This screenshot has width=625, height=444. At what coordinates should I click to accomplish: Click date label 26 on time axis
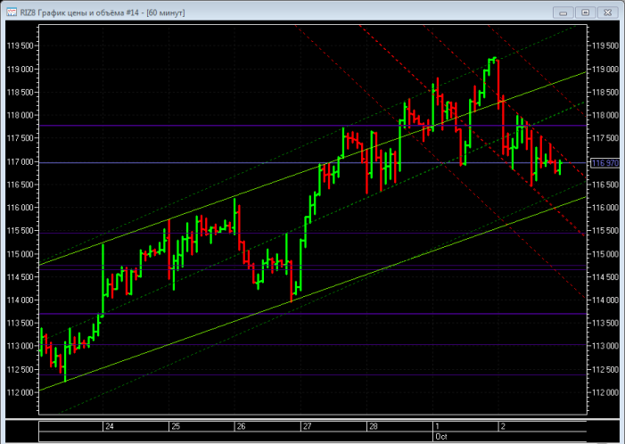[x=241, y=426]
